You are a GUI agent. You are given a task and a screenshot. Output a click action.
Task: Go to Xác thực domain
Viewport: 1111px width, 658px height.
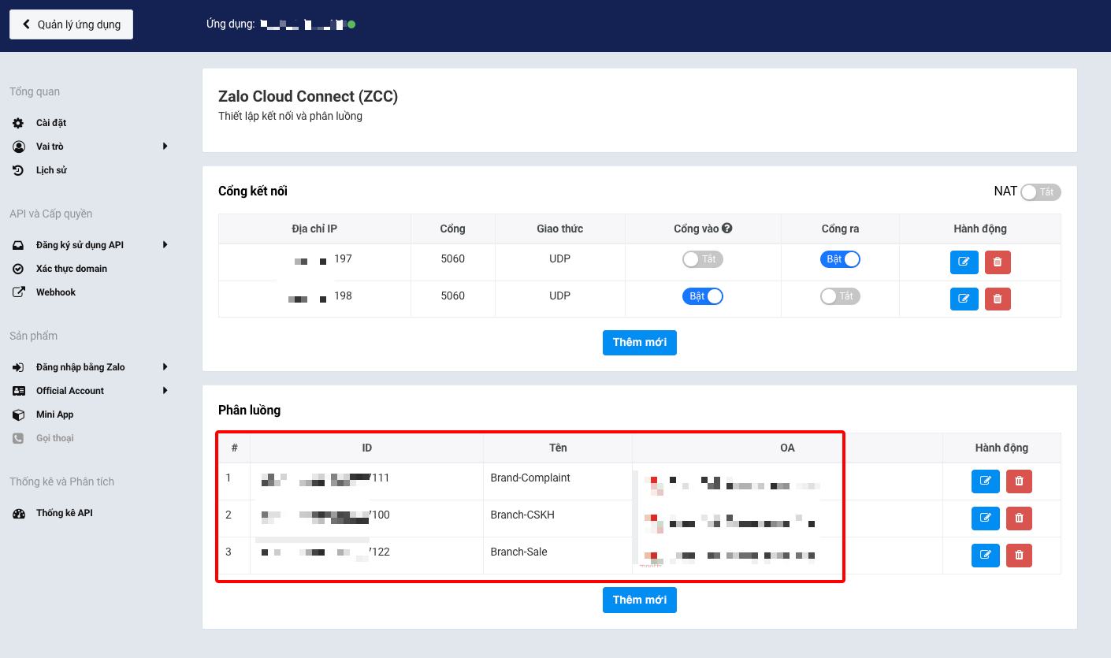tap(72, 269)
